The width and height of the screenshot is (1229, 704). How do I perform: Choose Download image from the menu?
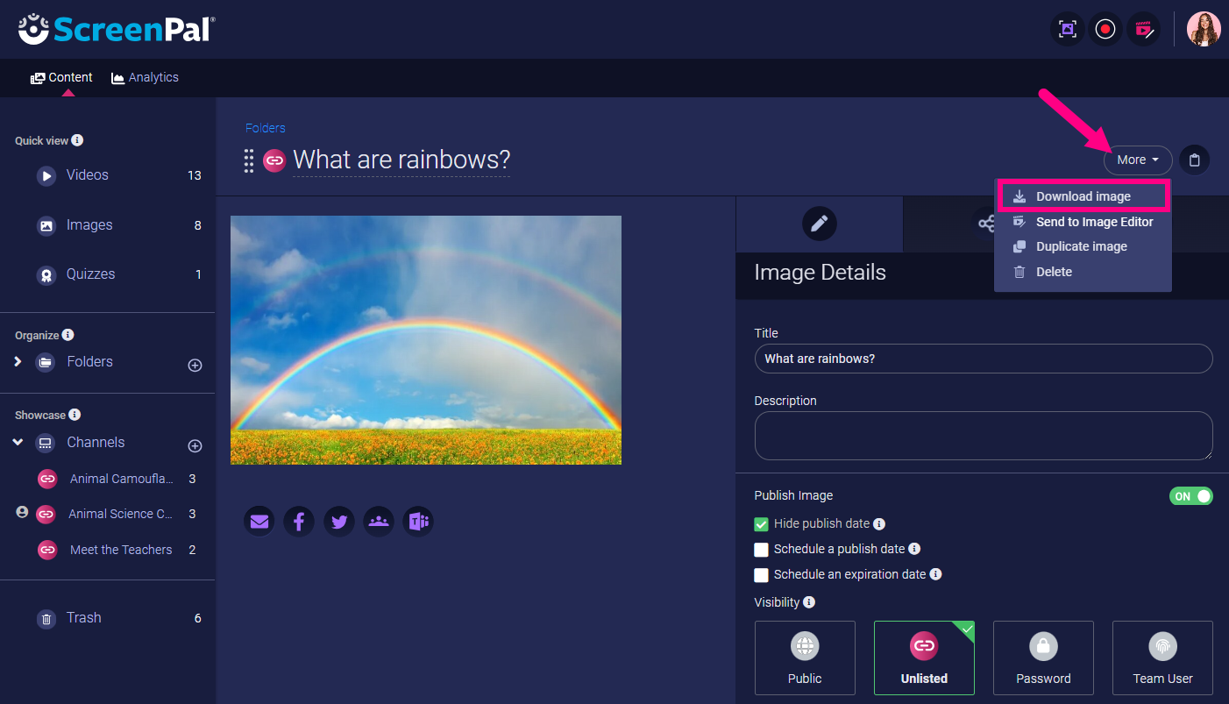click(x=1083, y=196)
